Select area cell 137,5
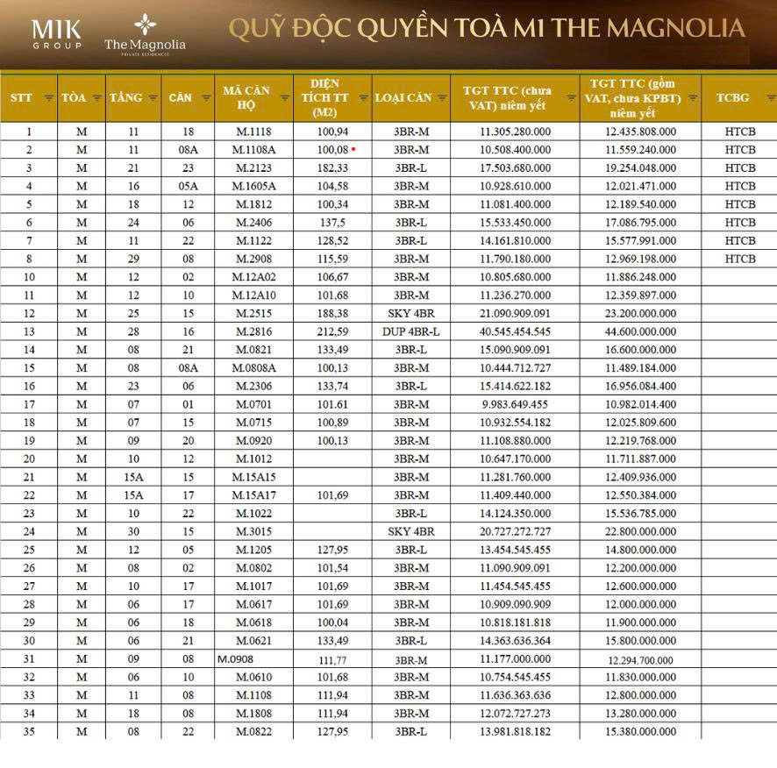The width and height of the screenshot is (777, 768). 332,223
